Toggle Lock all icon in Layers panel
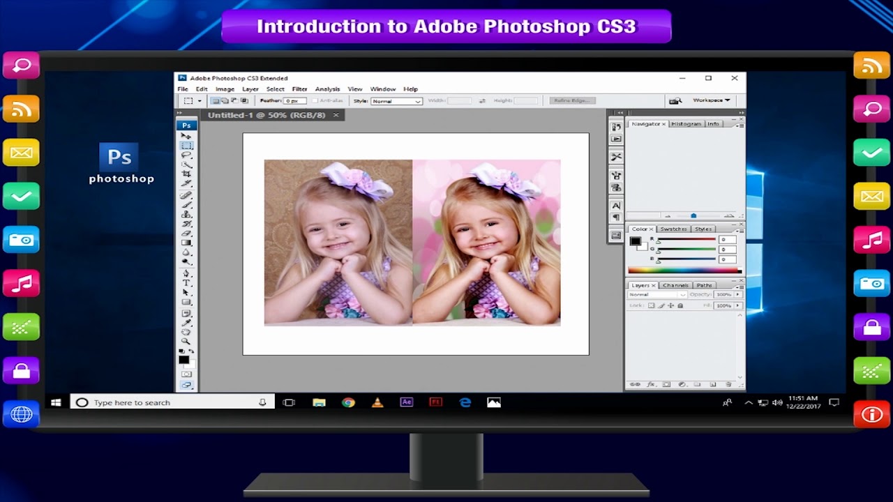 [x=680, y=305]
